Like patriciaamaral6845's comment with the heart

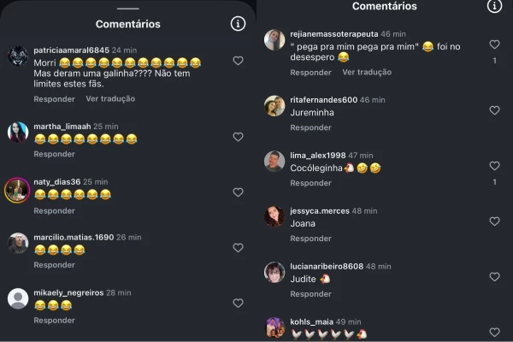[238, 61]
